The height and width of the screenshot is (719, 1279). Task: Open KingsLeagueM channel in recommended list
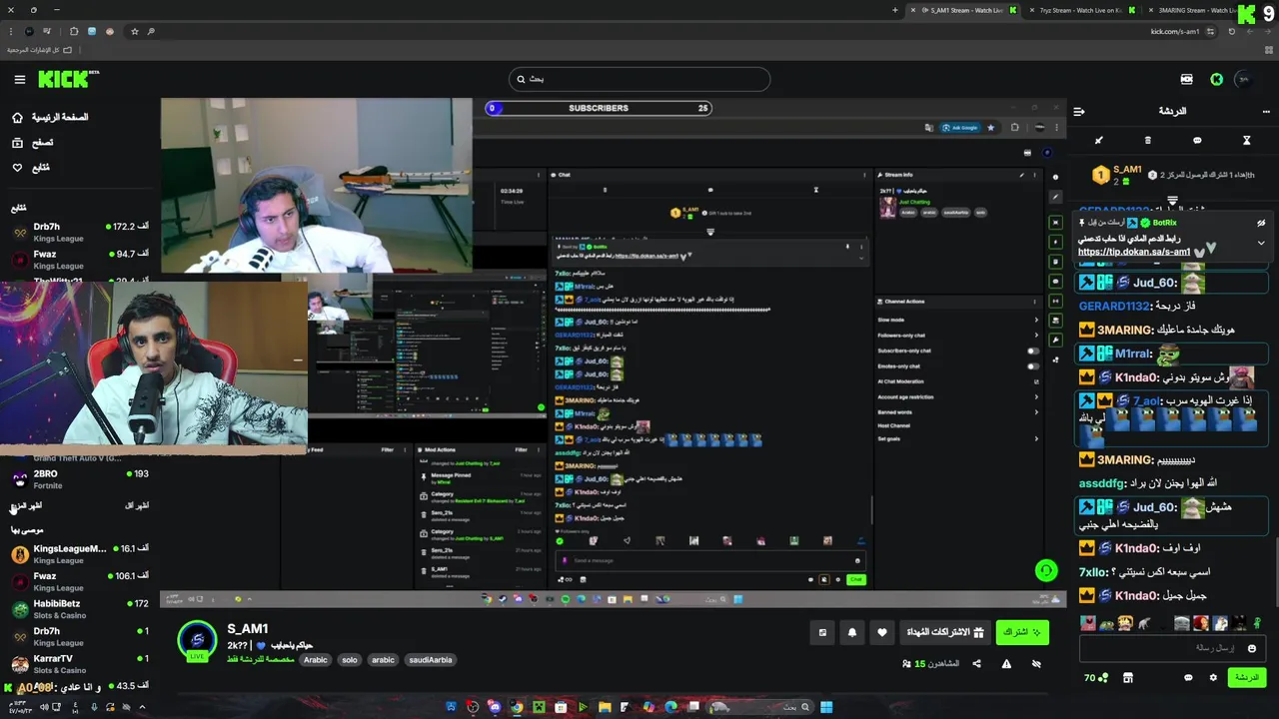[x=80, y=554]
